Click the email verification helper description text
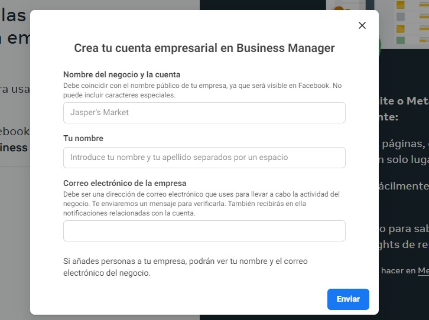429x320 pixels. (x=201, y=204)
